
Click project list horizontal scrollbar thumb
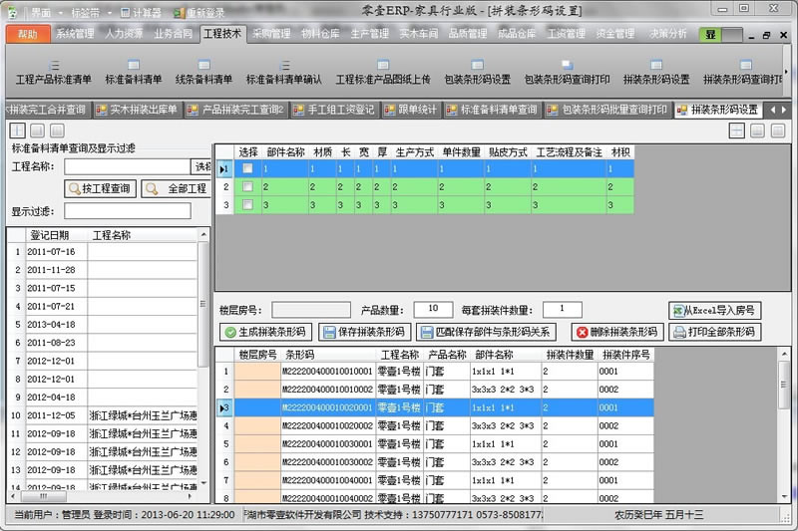pyautogui.click(x=43, y=496)
